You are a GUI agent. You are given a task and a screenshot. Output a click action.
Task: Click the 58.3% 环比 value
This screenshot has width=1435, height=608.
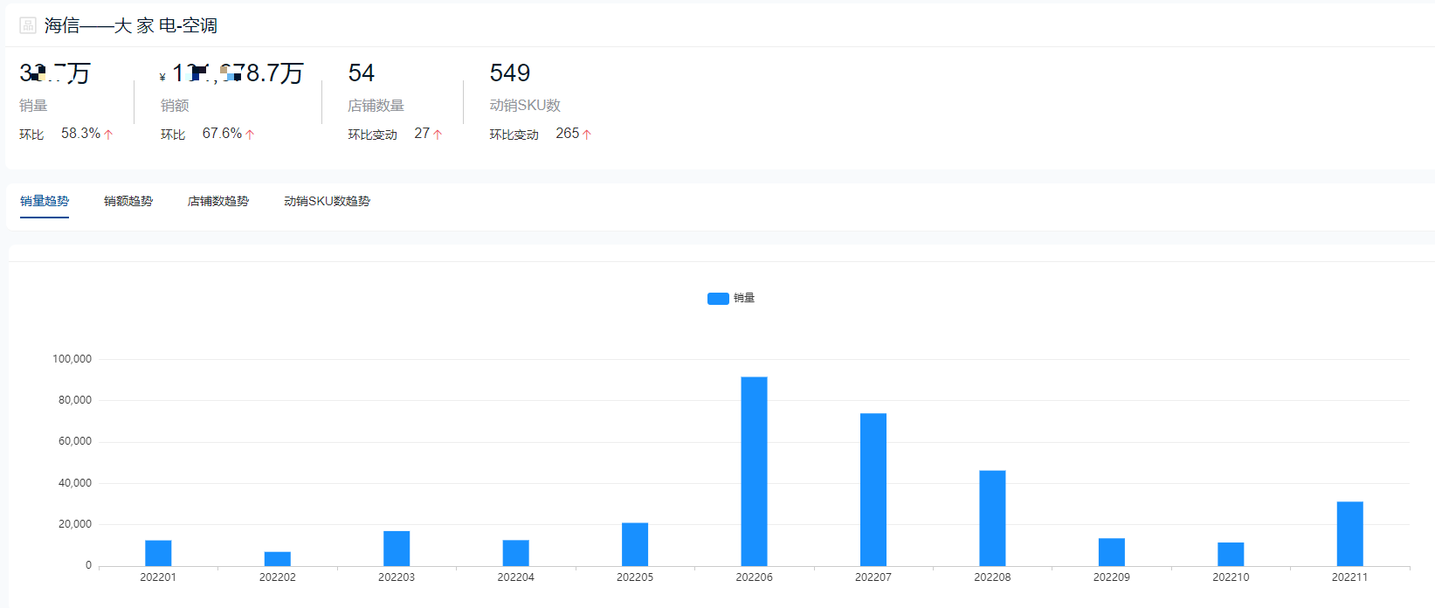coord(80,134)
